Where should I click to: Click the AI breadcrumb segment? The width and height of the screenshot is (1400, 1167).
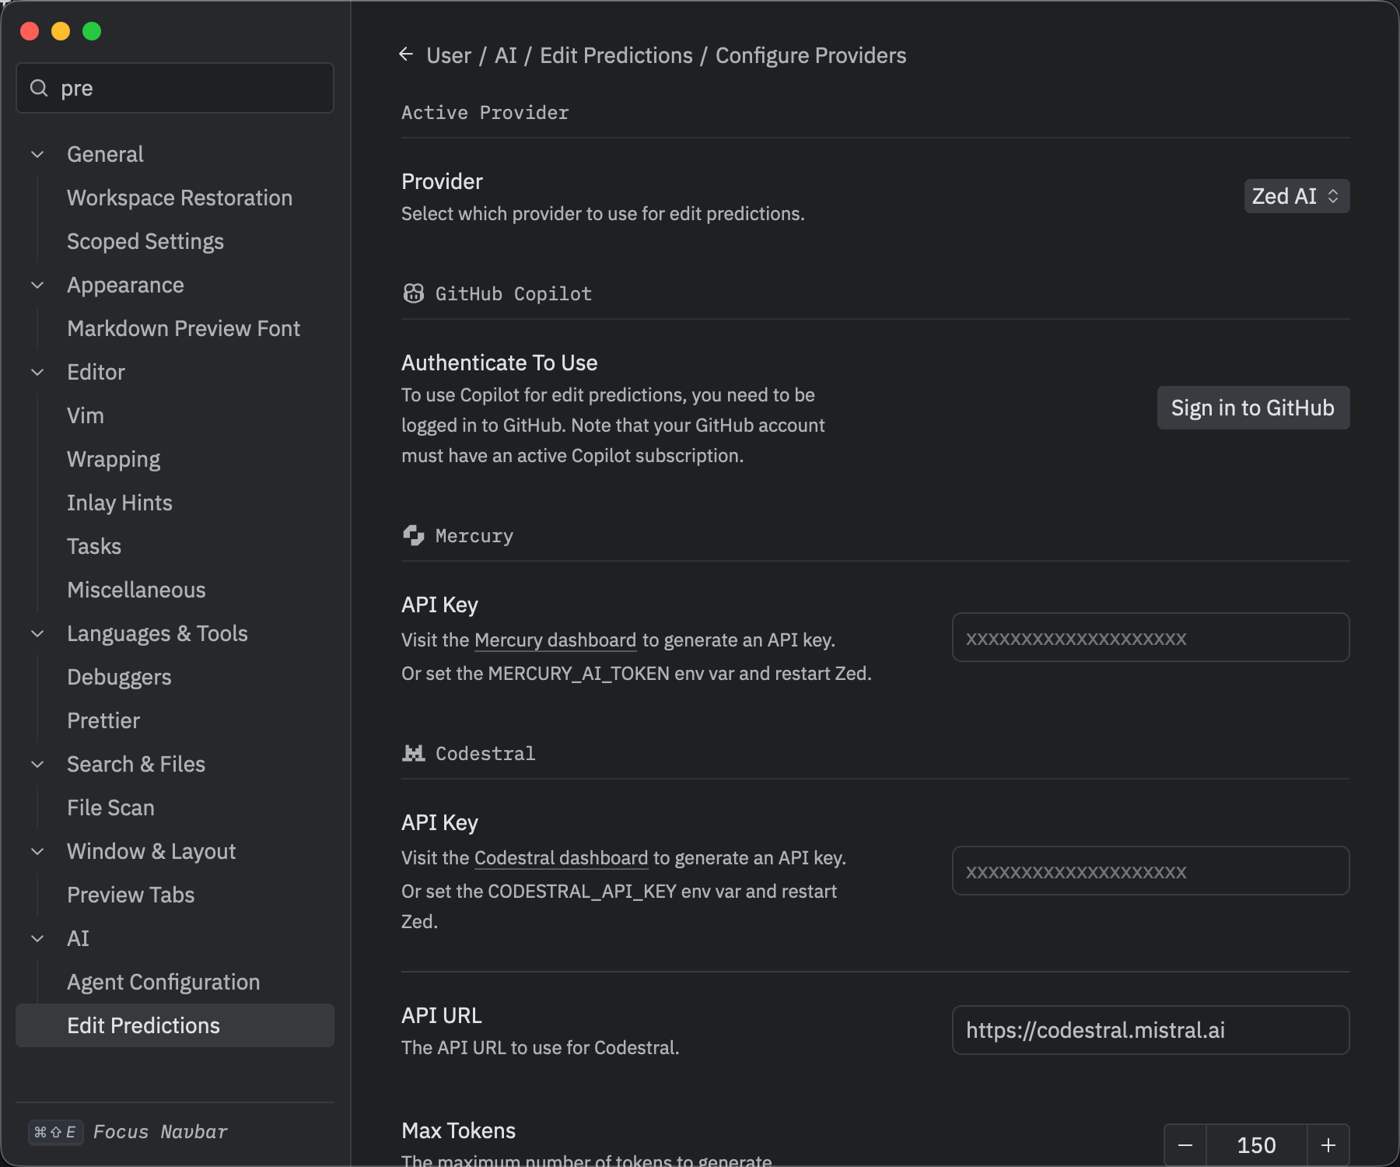pos(506,55)
